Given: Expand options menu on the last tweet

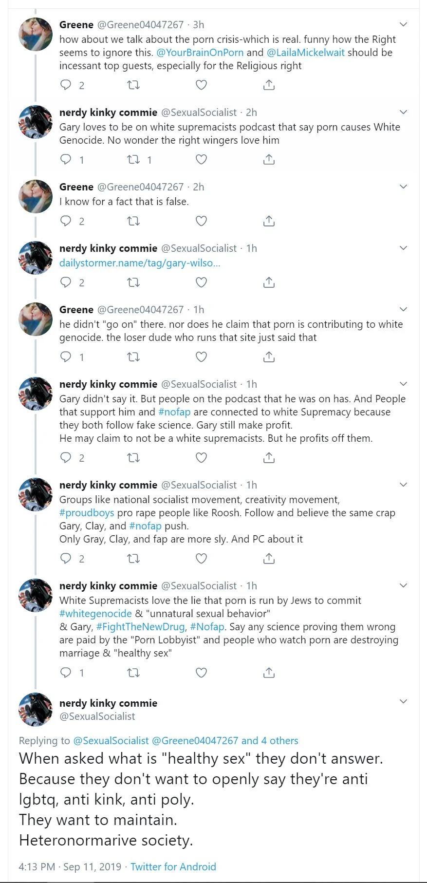Looking at the screenshot, I should click(x=404, y=701).
